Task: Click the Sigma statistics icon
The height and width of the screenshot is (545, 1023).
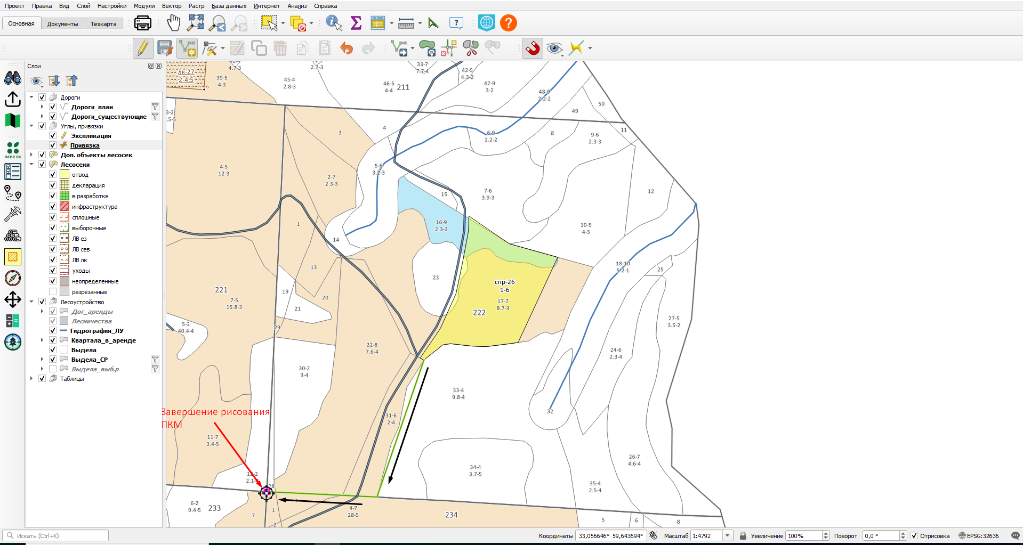Action: click(356, 23)
